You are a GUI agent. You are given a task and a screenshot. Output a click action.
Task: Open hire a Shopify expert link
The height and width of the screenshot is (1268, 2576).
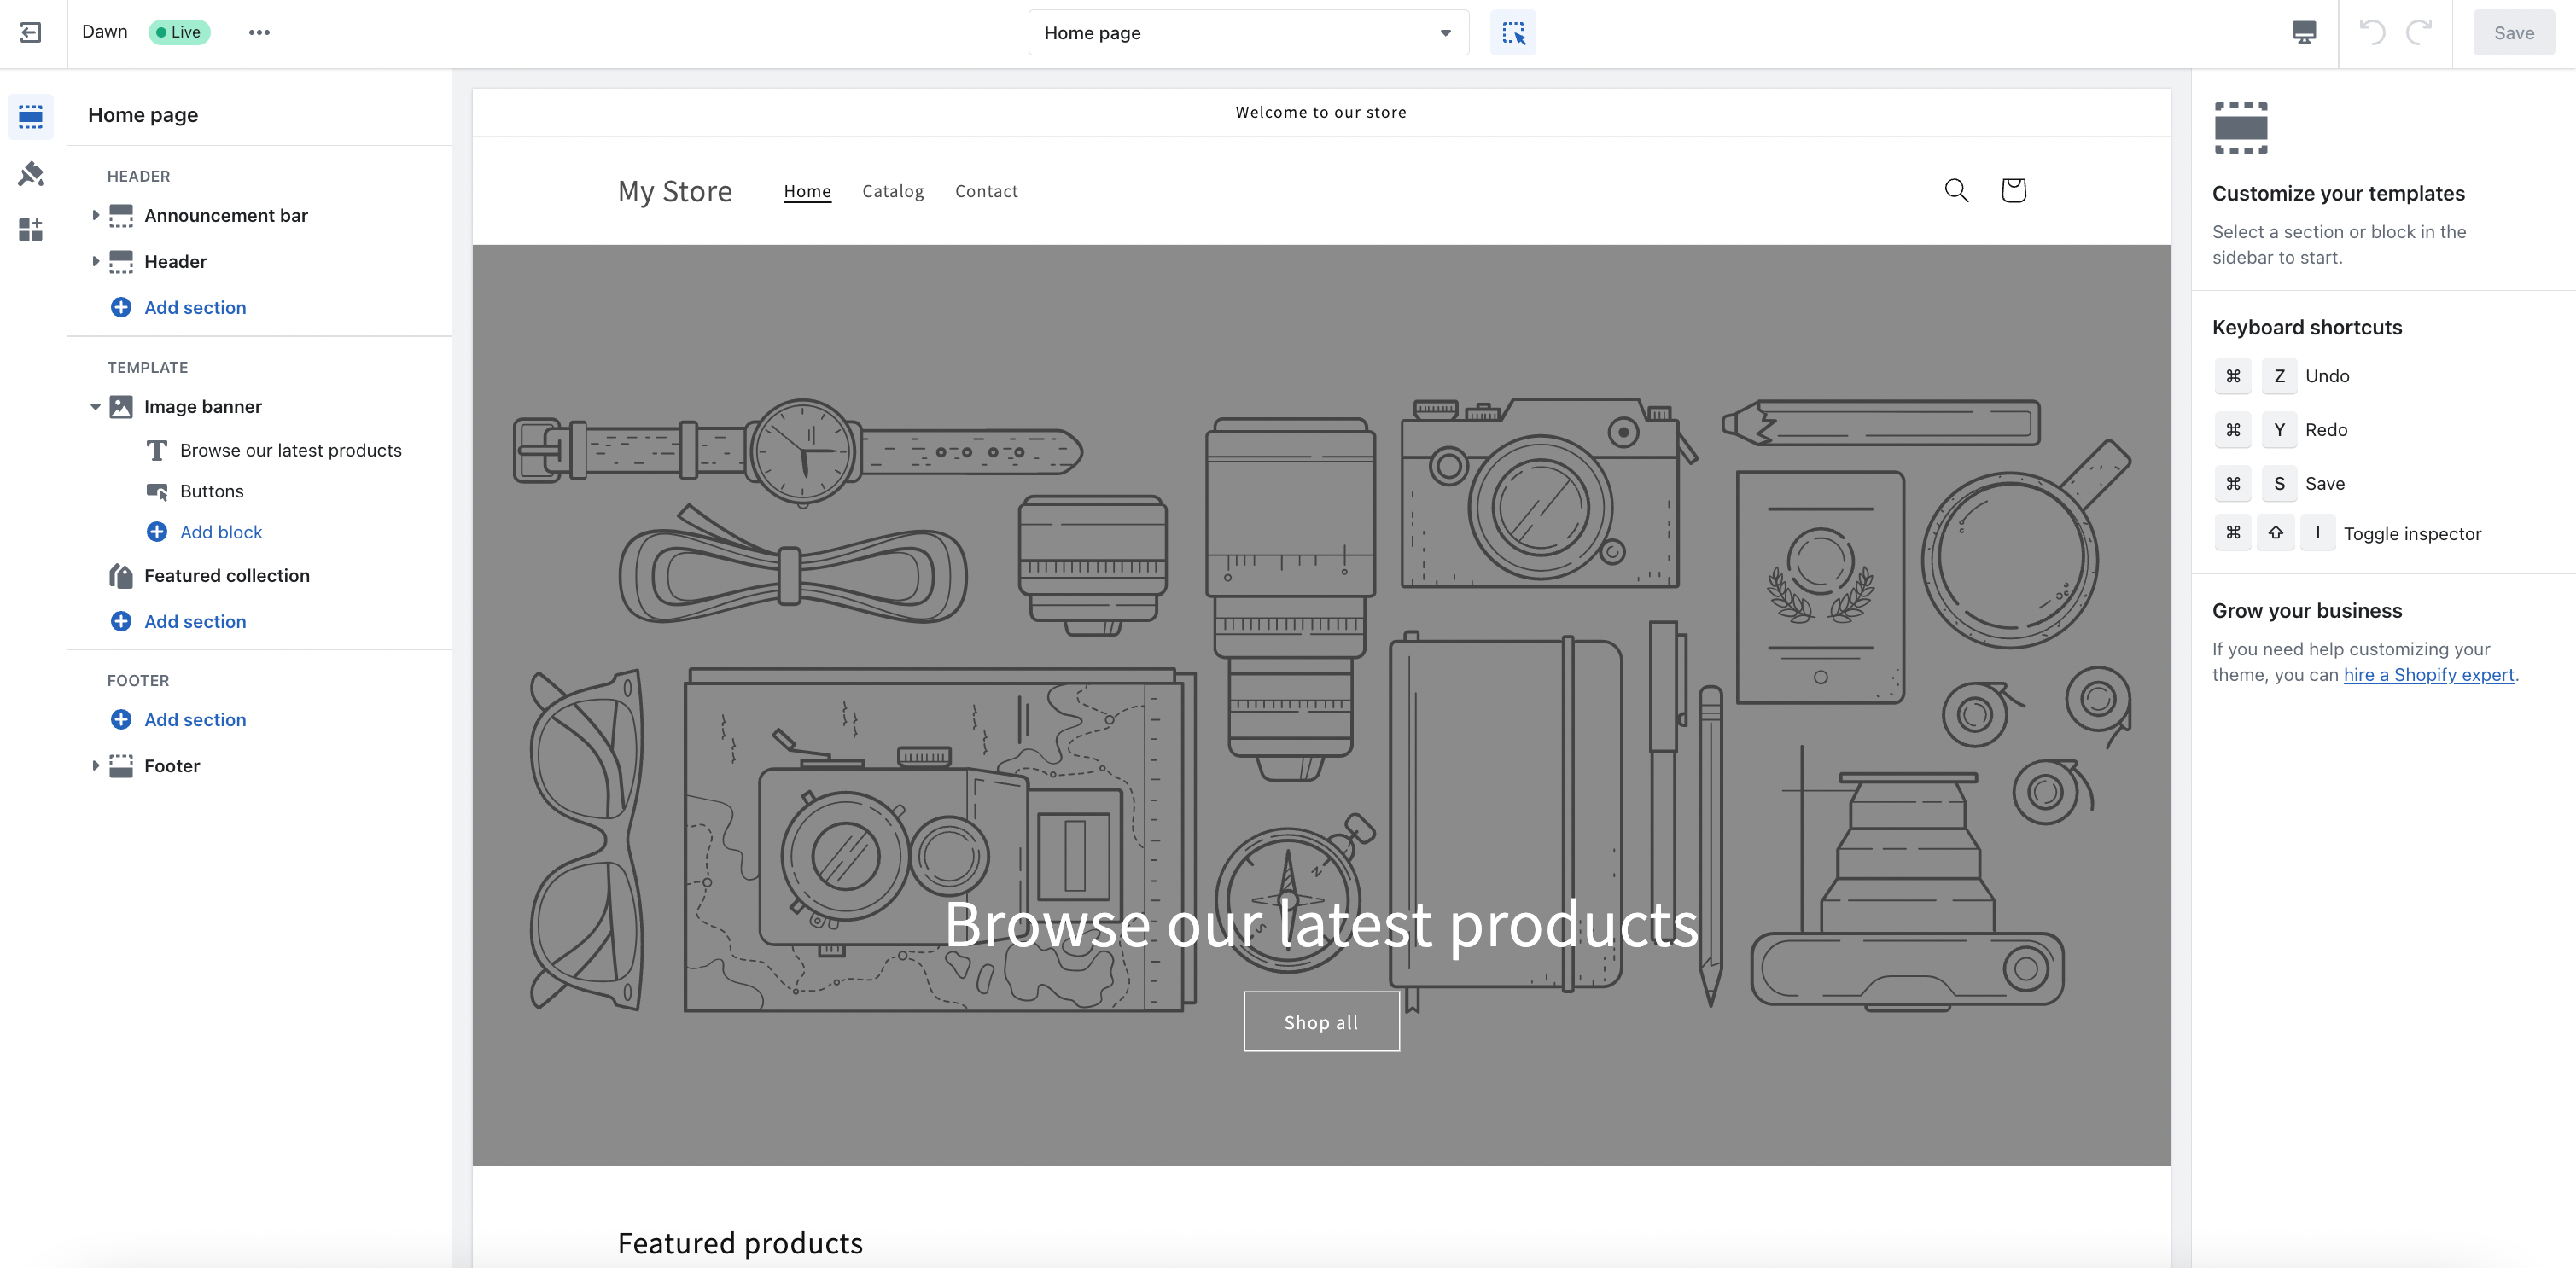(x=2428, y=675)
